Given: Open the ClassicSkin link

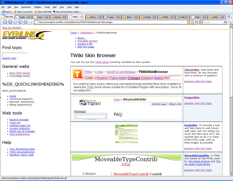Looking at the screenshot, I should pyautogui.click(x=192, y=70).
